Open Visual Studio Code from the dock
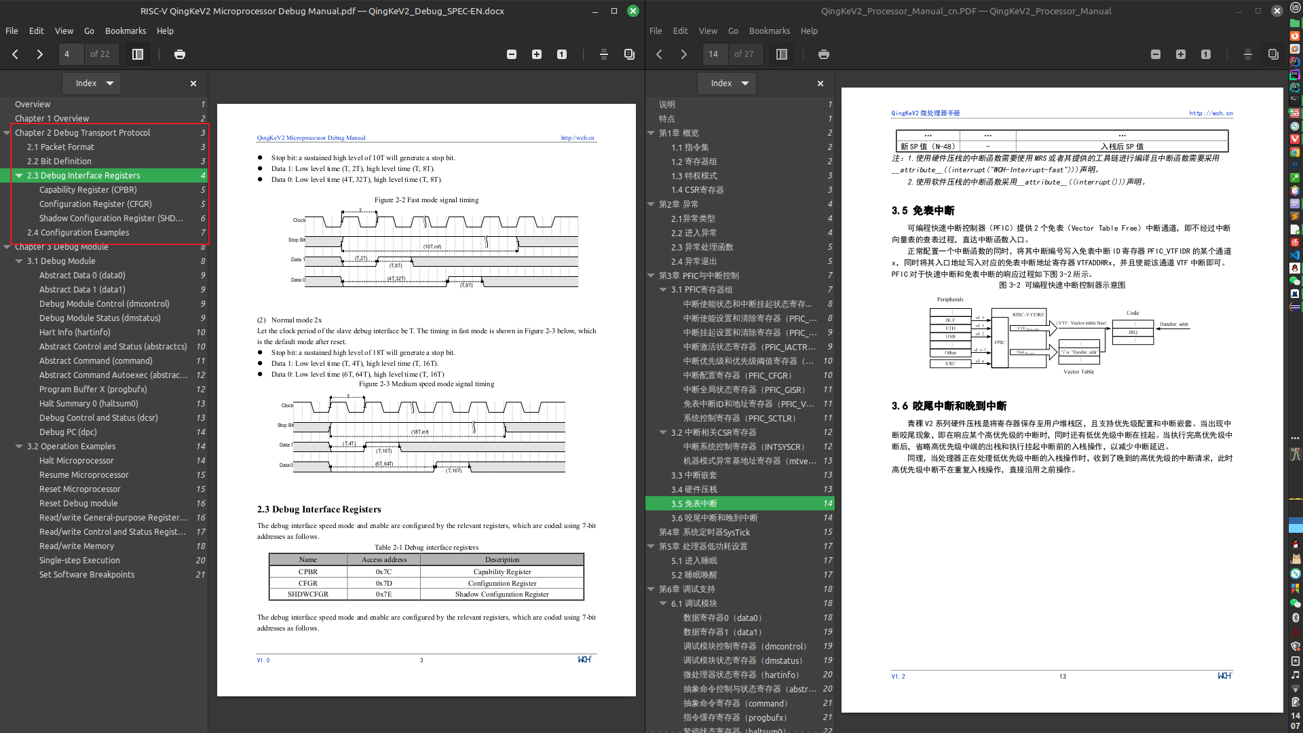Viewport: 1303px width, 733px height. coord(1295,255)
